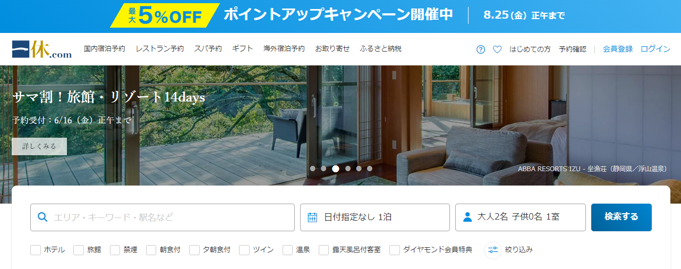The height and width of the screenshot is (269, 681).
Task: Open the 絞り込み filter sliders icon
Action: (493, 250)
